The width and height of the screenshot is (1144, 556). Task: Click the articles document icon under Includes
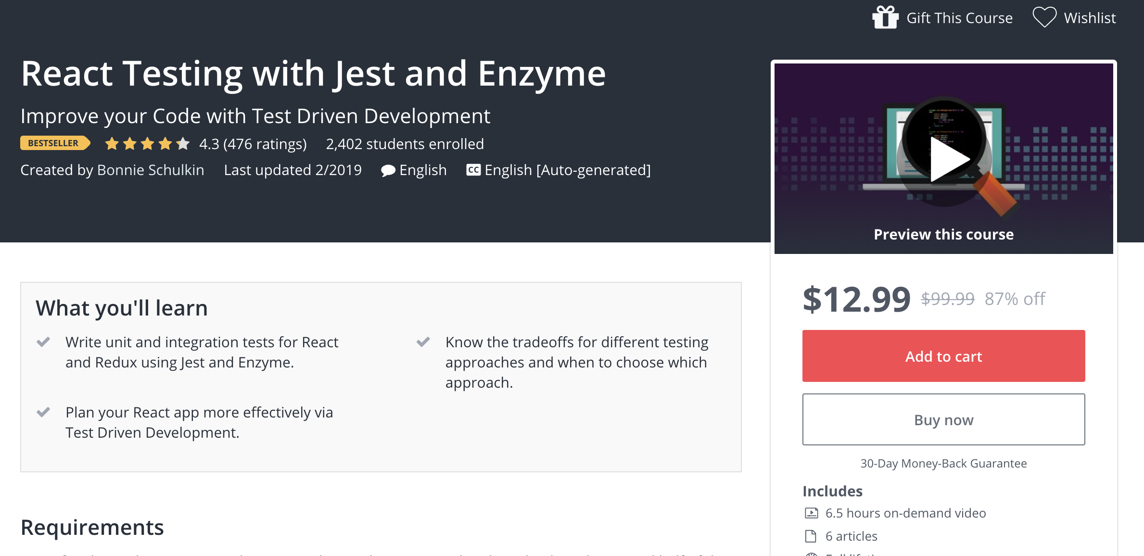pyautogui.click(x=812, y=536)
